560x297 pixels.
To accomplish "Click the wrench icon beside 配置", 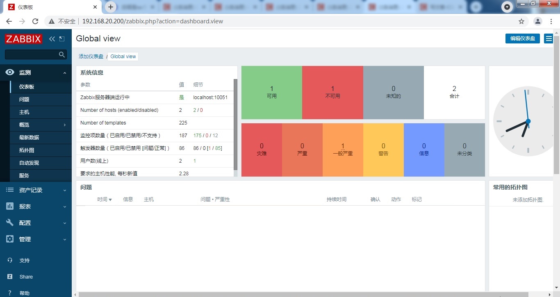I will [10, 223].
